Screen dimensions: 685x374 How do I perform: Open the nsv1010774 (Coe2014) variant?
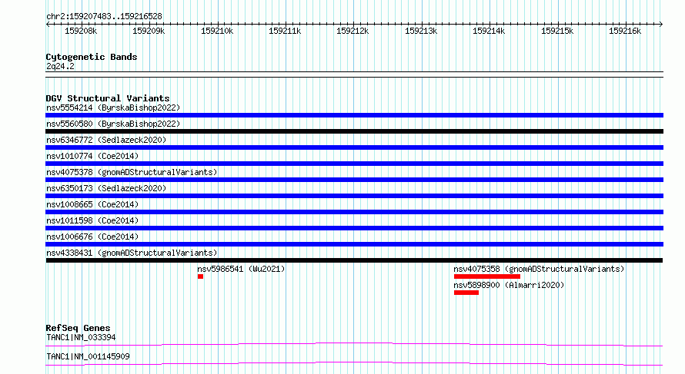[x=92, y=156]
